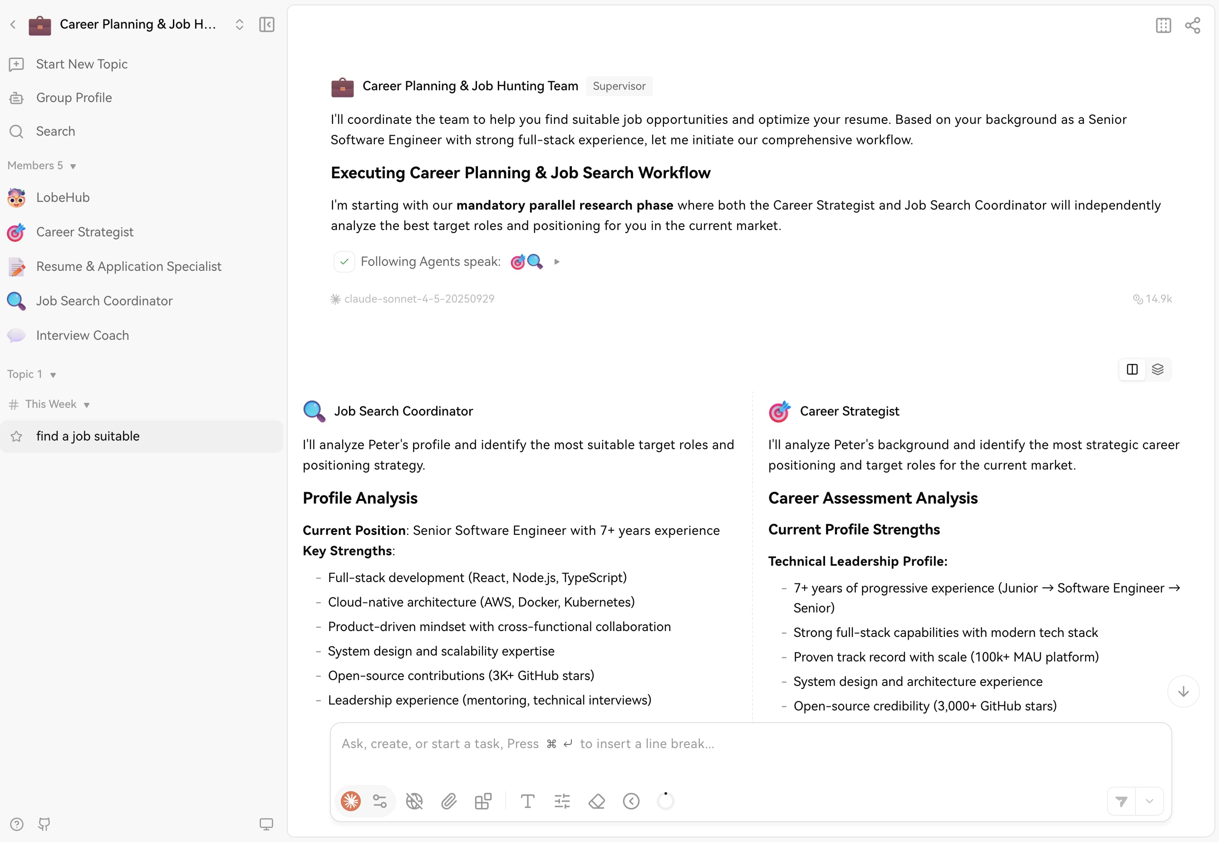The height and width of the screenshot is (842, 1219).
Task: Collapse the Members 5 section
Action: pos(73,166)
